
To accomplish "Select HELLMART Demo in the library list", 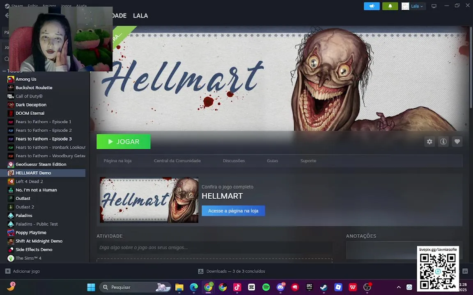I will coord(43,173).
